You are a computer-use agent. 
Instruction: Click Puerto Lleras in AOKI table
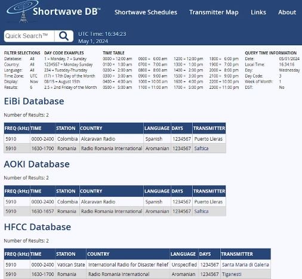pos(208,201)
